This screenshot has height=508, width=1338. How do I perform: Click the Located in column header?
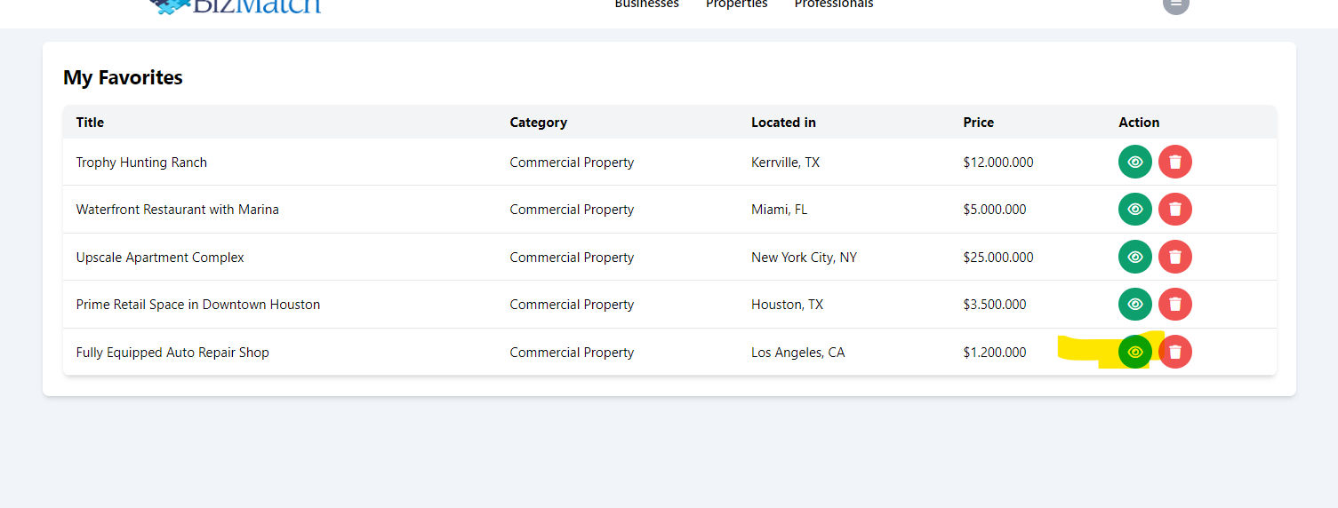pos(783,123)
